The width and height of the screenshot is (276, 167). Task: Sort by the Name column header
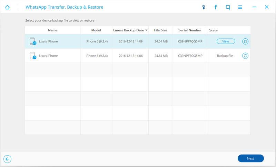tap(52, 30)
